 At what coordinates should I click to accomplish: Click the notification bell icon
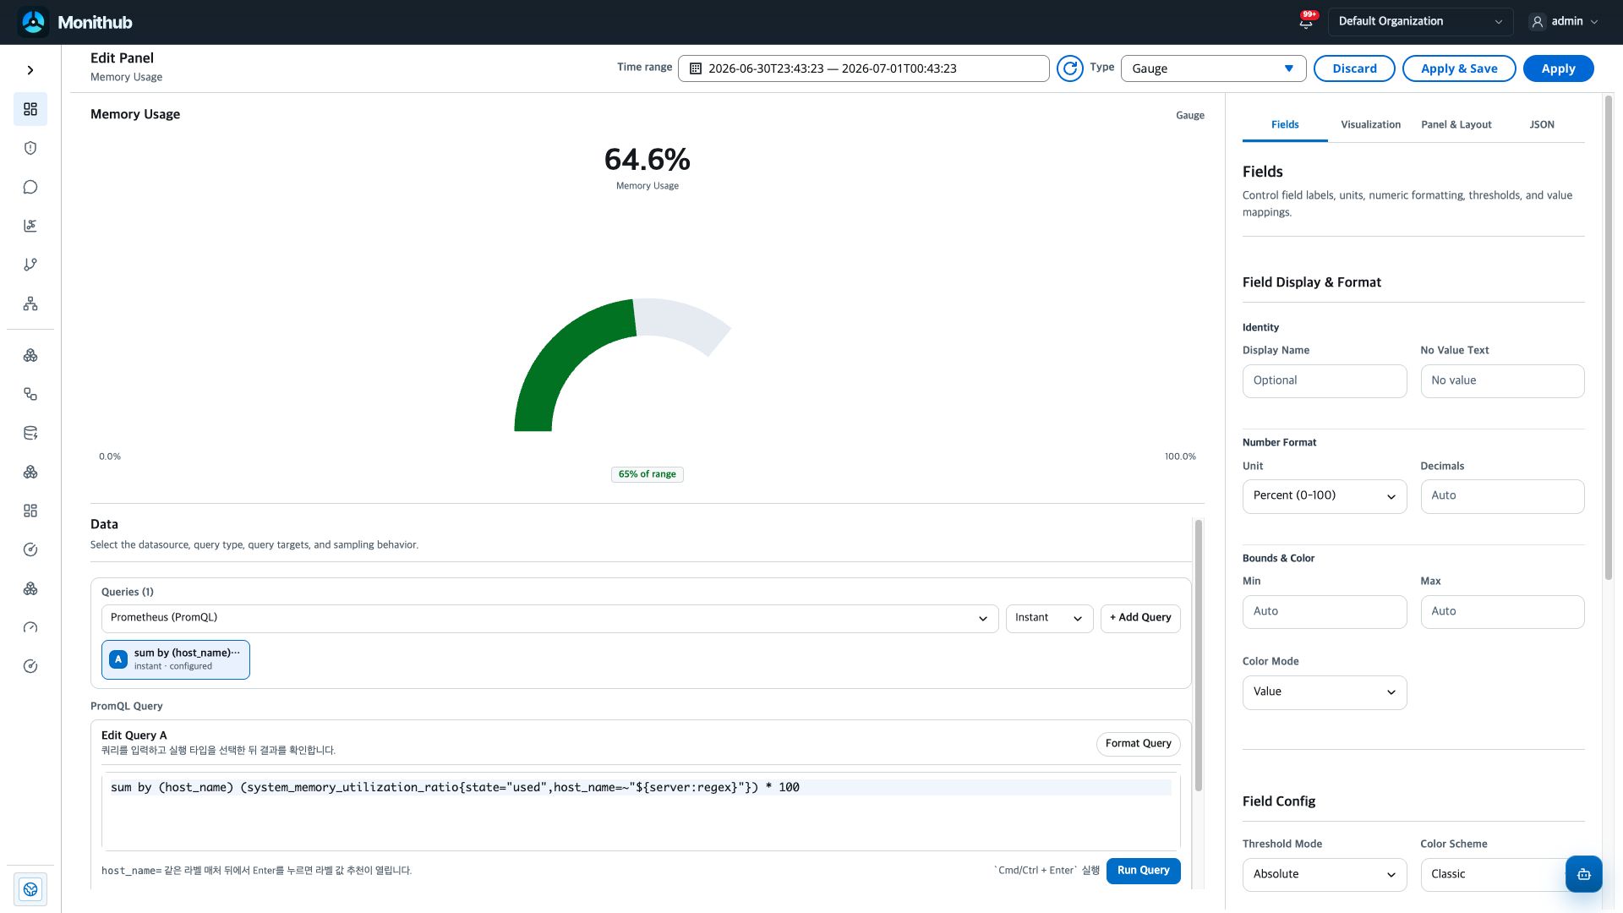[x=1306, y=22]
